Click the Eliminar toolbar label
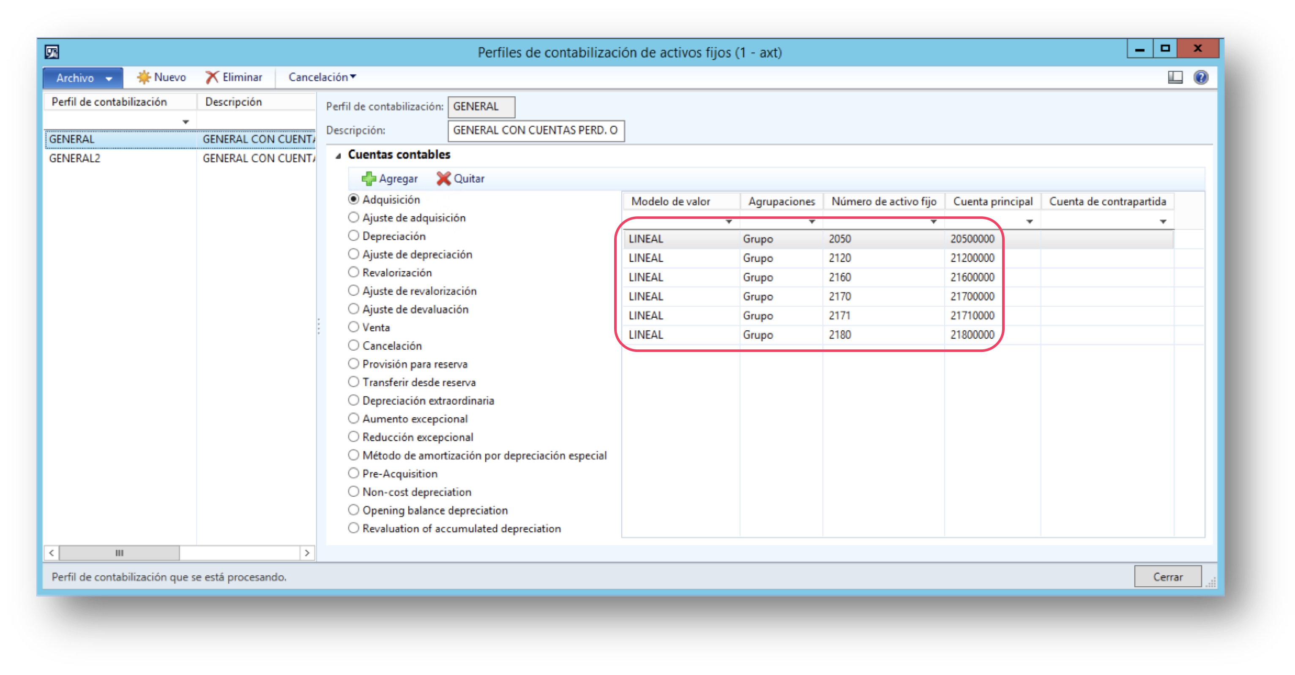This screenshot has width=1295, height=675. [x=242, y=77]
